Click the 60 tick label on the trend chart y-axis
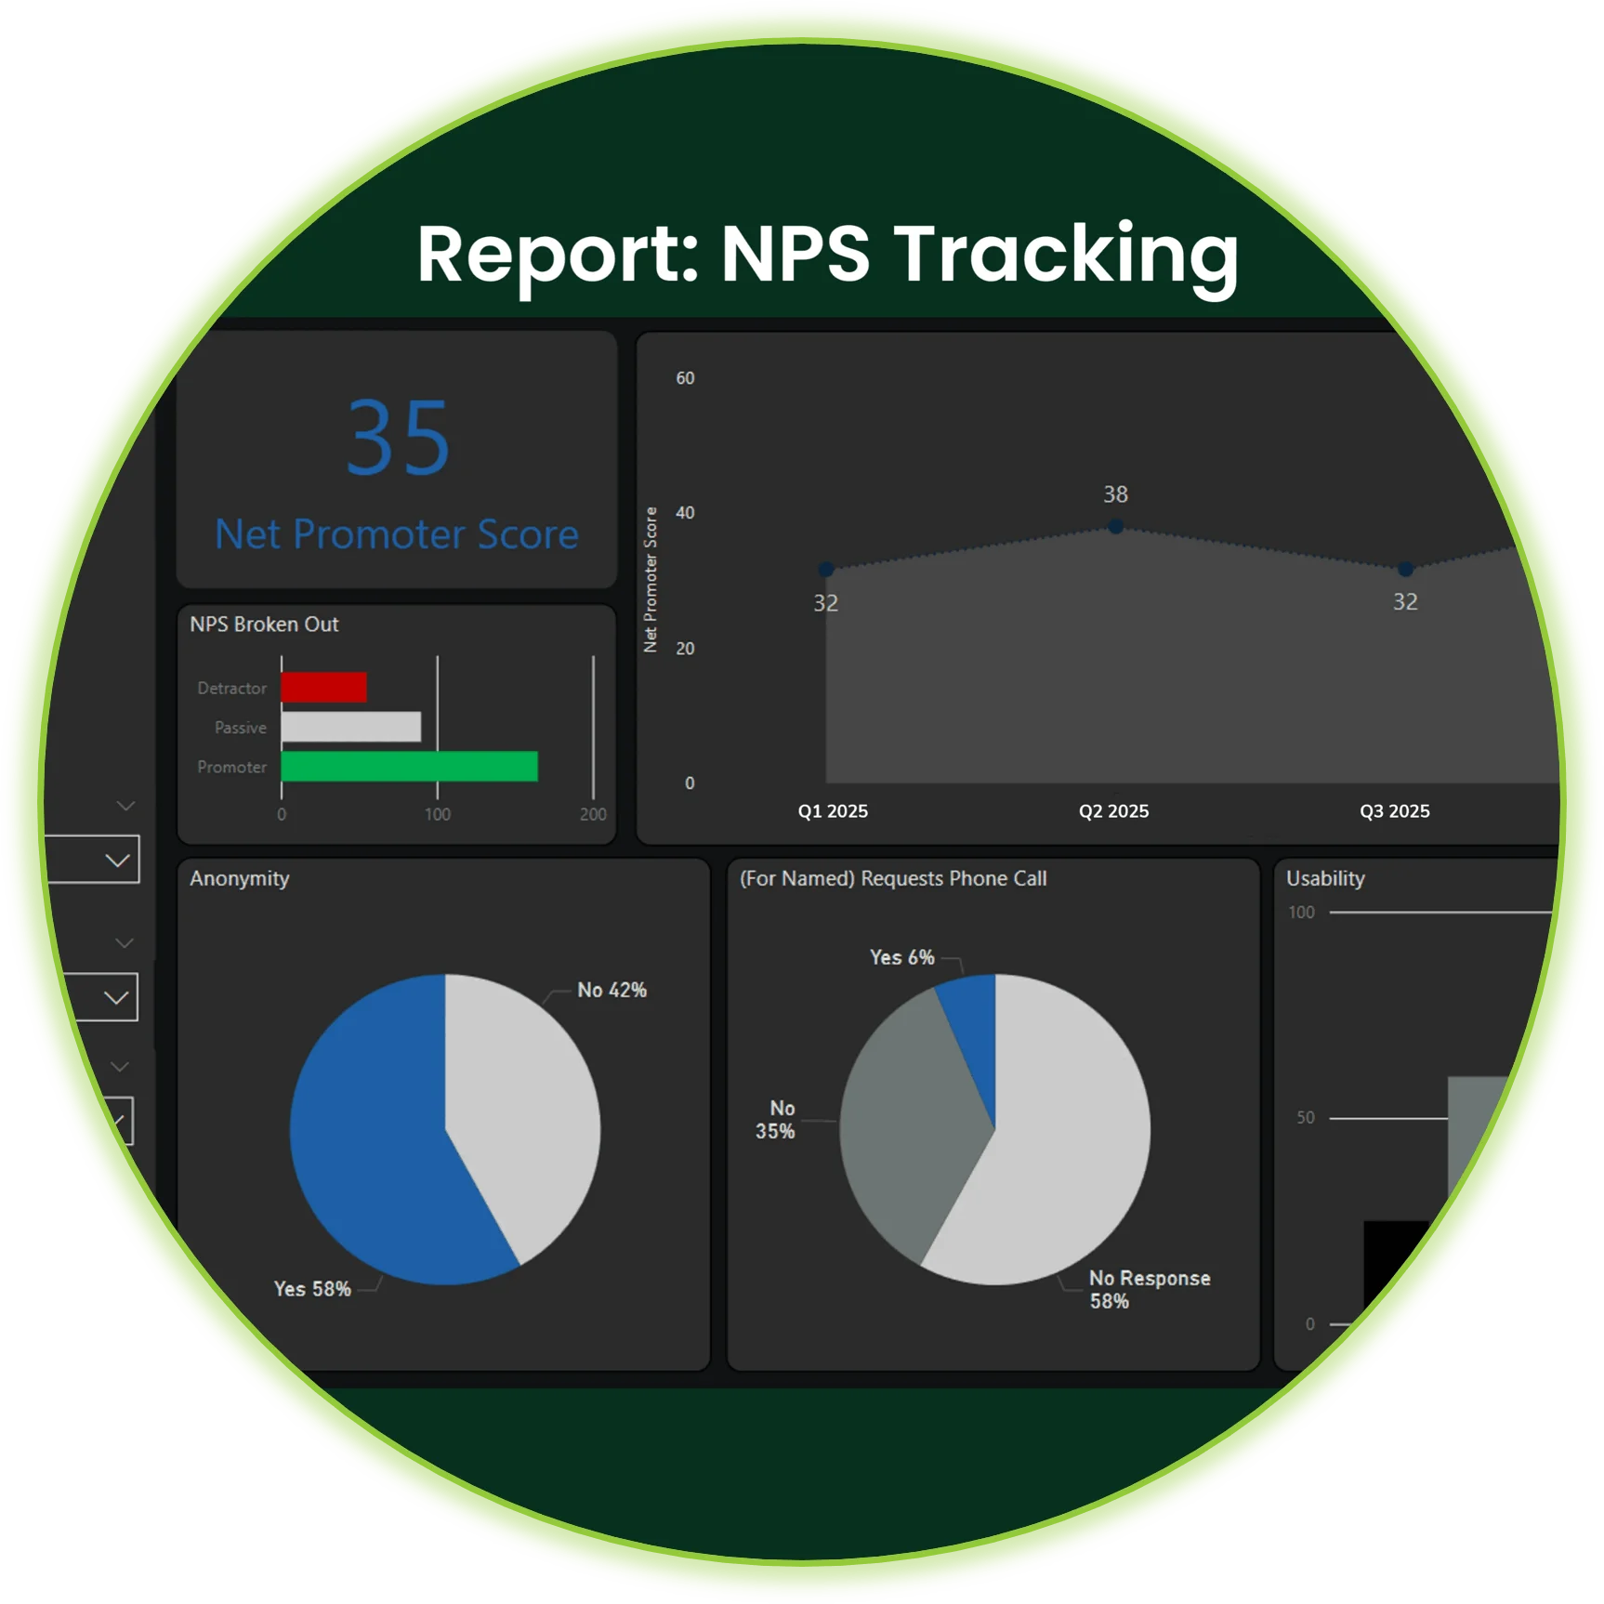1604x1604 pixels. [x=685, y=378]
